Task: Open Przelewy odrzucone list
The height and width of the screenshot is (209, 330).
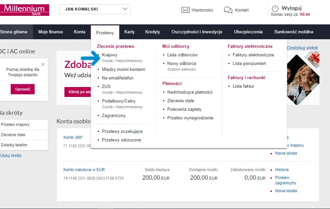Action: point(121,140)
